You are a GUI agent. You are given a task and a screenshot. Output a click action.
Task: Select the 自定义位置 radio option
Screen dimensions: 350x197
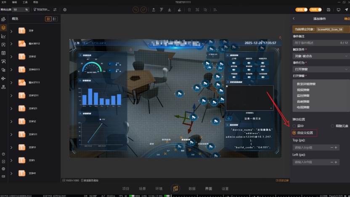294,133
